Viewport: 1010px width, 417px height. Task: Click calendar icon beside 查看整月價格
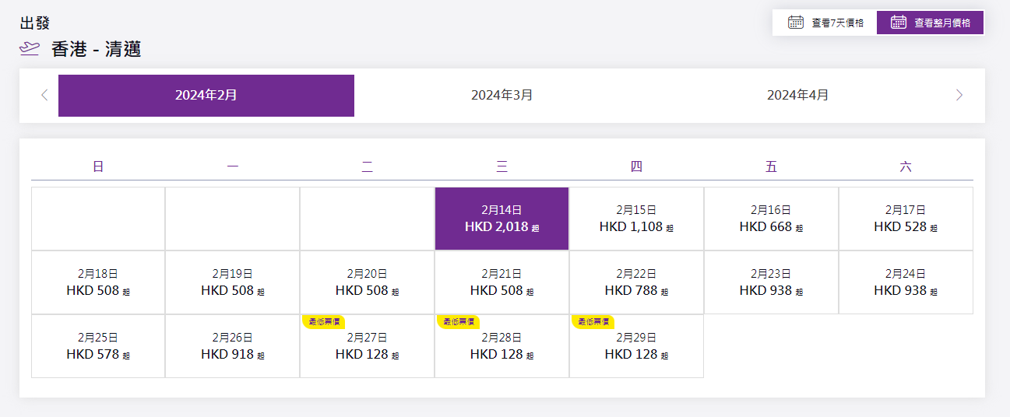click(898, 23)
